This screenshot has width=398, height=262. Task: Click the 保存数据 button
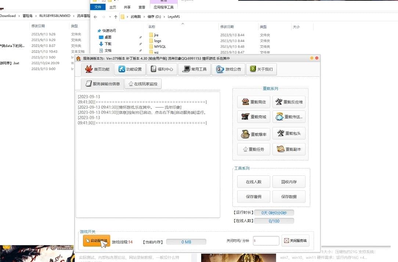(289, 197)
